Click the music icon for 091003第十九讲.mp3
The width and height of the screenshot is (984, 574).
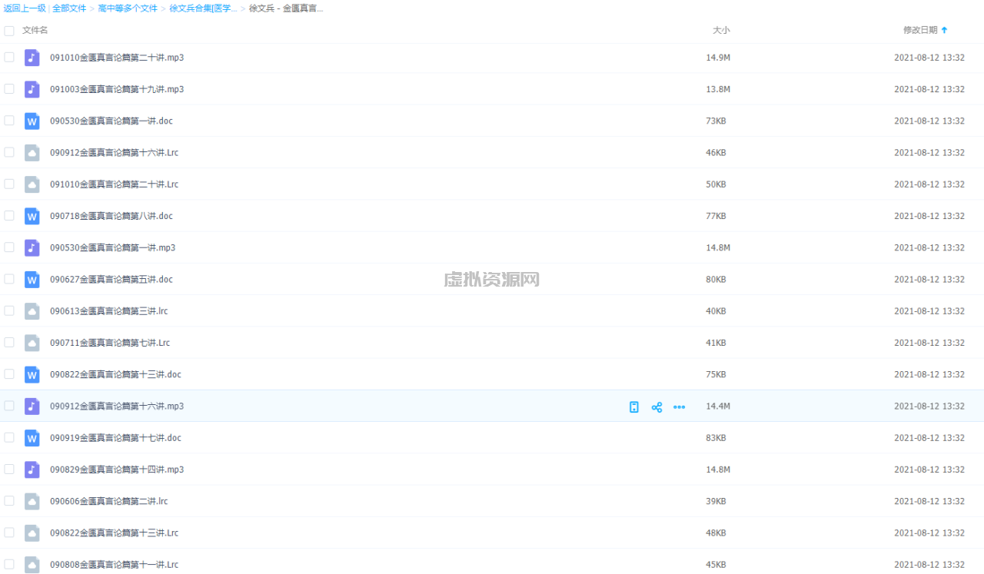[32, 89]
